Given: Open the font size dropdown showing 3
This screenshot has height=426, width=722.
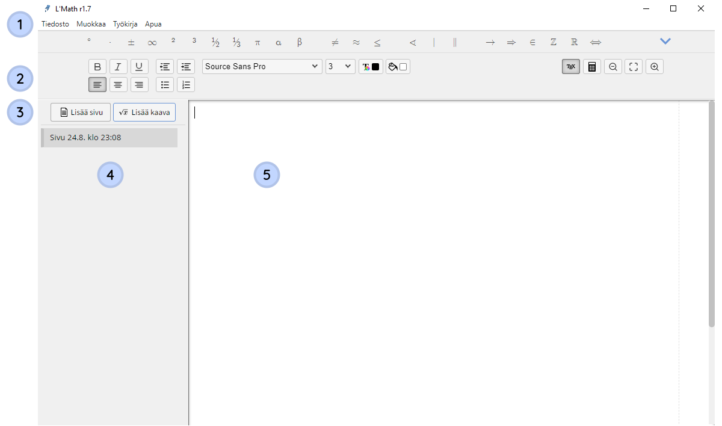Looking at the screenshot, I should [x=341, y=66].
